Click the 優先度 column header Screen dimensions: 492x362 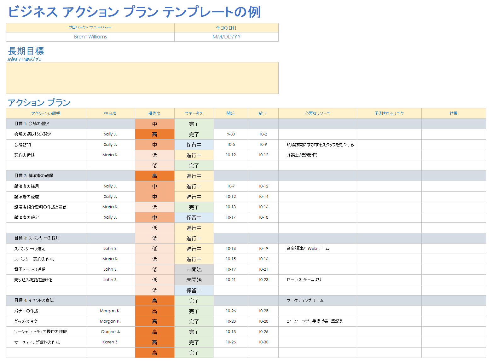click(155, 113)
